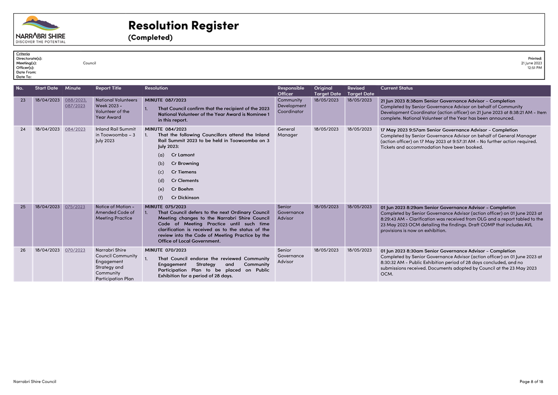The height and width of the screenshot is (395, 558).
Task: Open minute link 075/2023
Action: [x=75, y=207]
